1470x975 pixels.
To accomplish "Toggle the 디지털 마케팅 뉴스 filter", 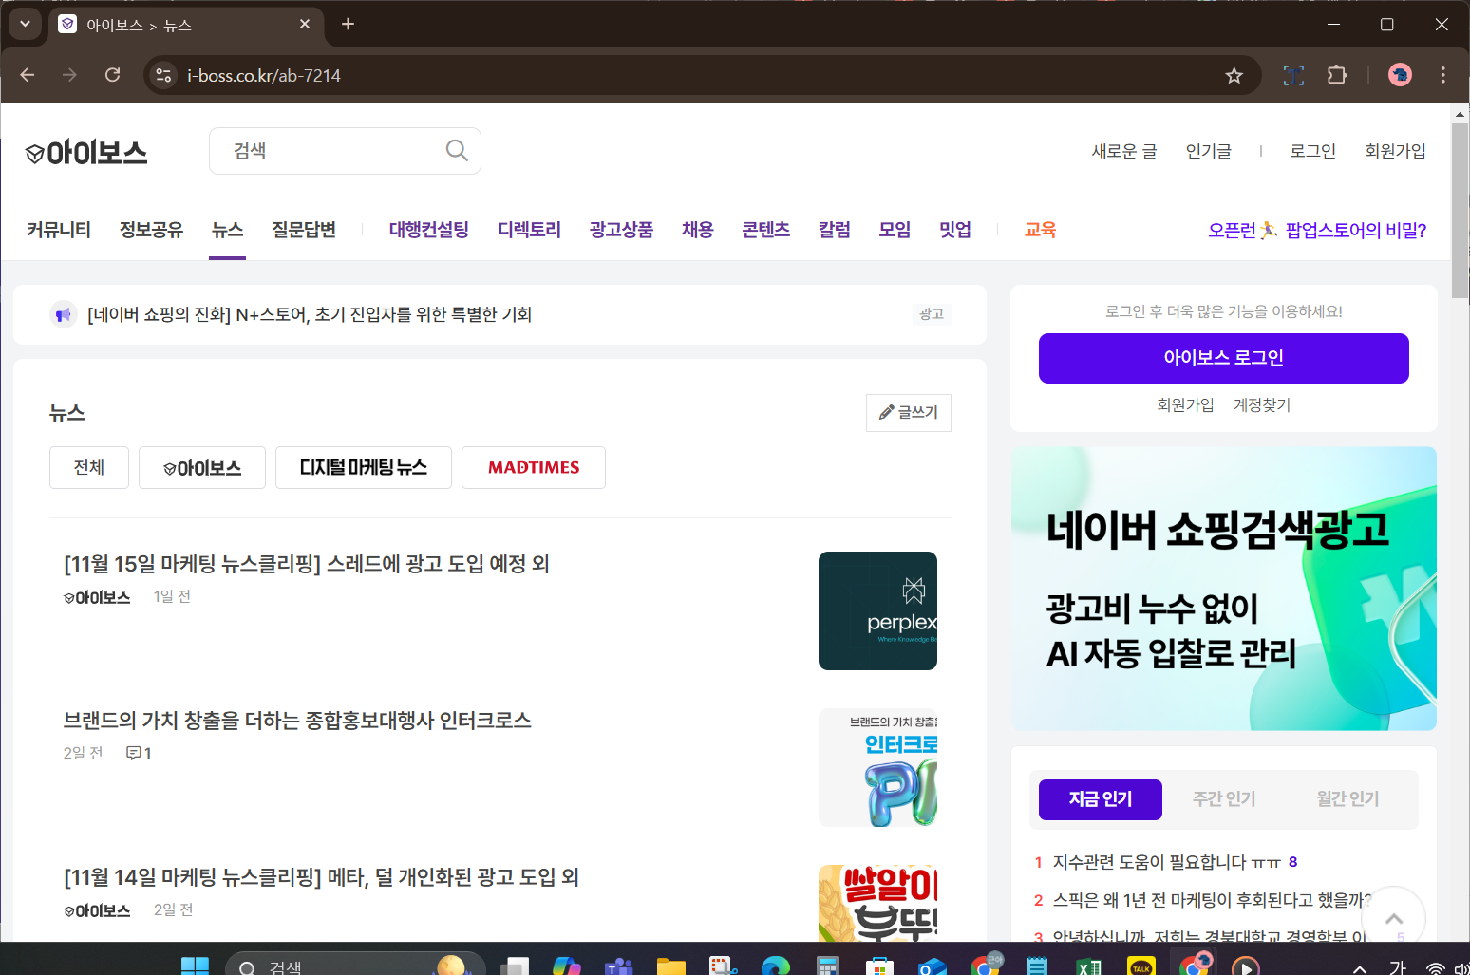I will [363, 467].
